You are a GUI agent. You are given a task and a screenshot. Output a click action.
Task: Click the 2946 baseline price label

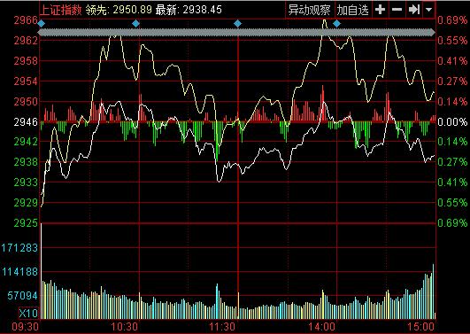[26, 122]
